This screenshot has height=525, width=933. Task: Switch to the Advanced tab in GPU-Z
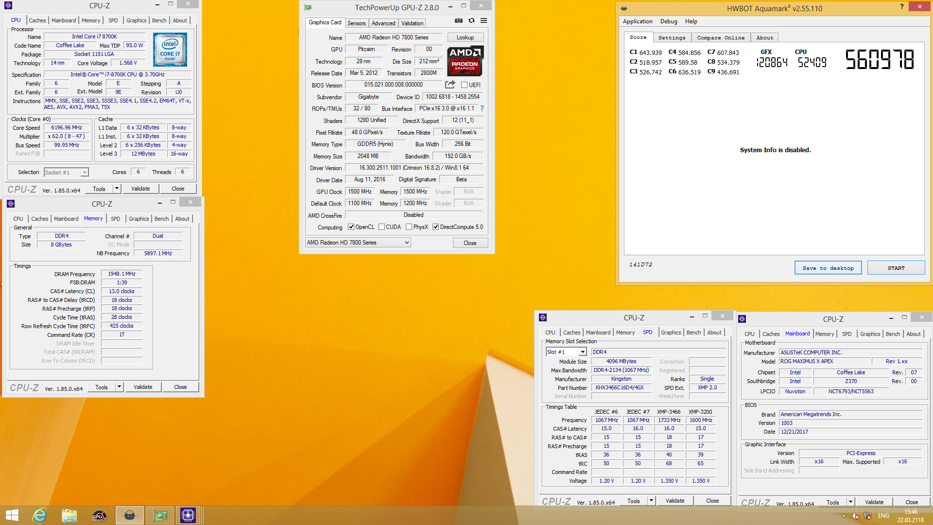383,23
